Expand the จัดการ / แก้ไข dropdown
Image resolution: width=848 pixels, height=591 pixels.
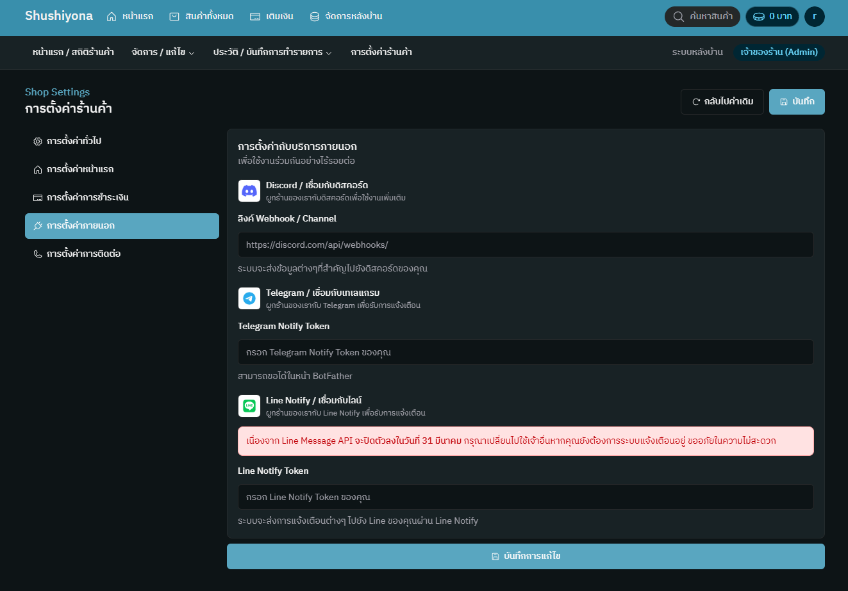click(x=163, y=53)
